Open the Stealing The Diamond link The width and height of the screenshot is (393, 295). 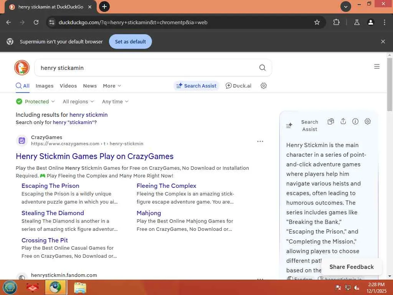point(53,213)
